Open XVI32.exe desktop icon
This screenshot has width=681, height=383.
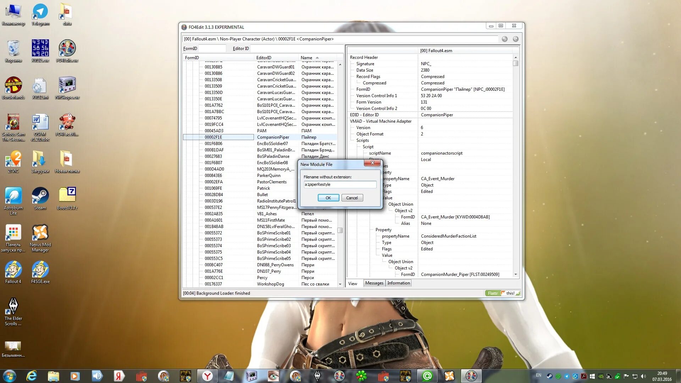pos(40,51)
